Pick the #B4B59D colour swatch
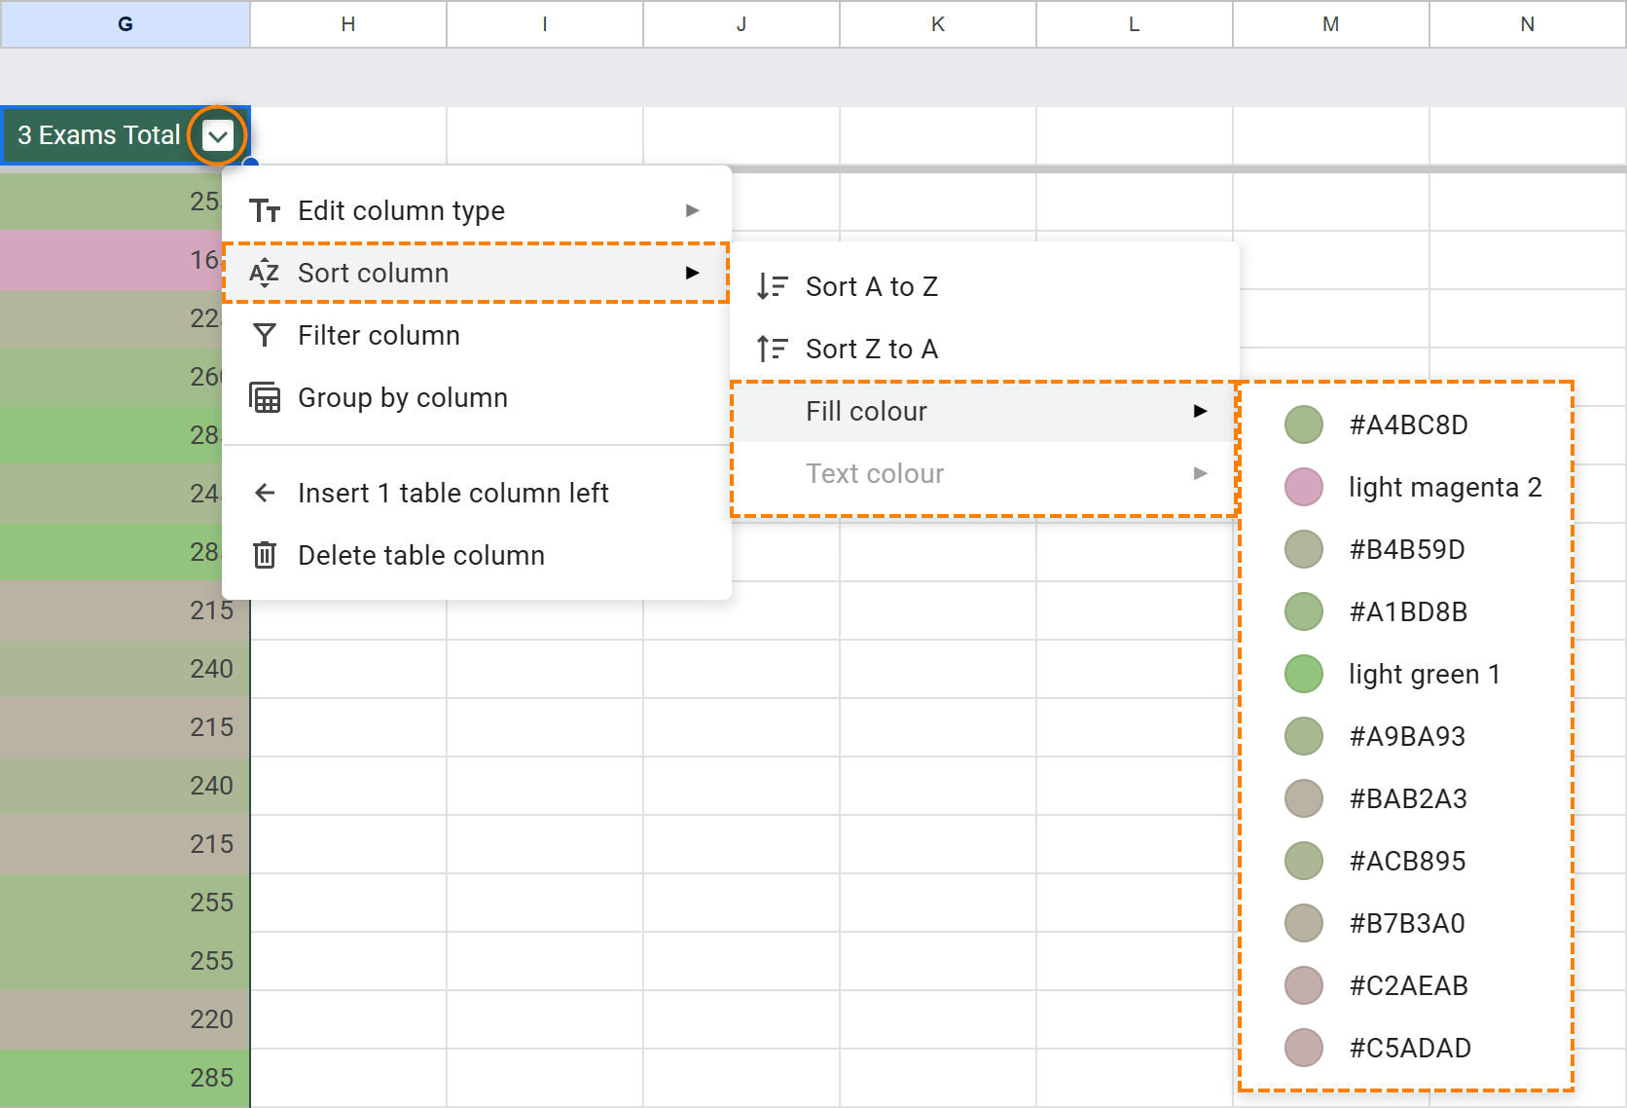 point(1304,549)
